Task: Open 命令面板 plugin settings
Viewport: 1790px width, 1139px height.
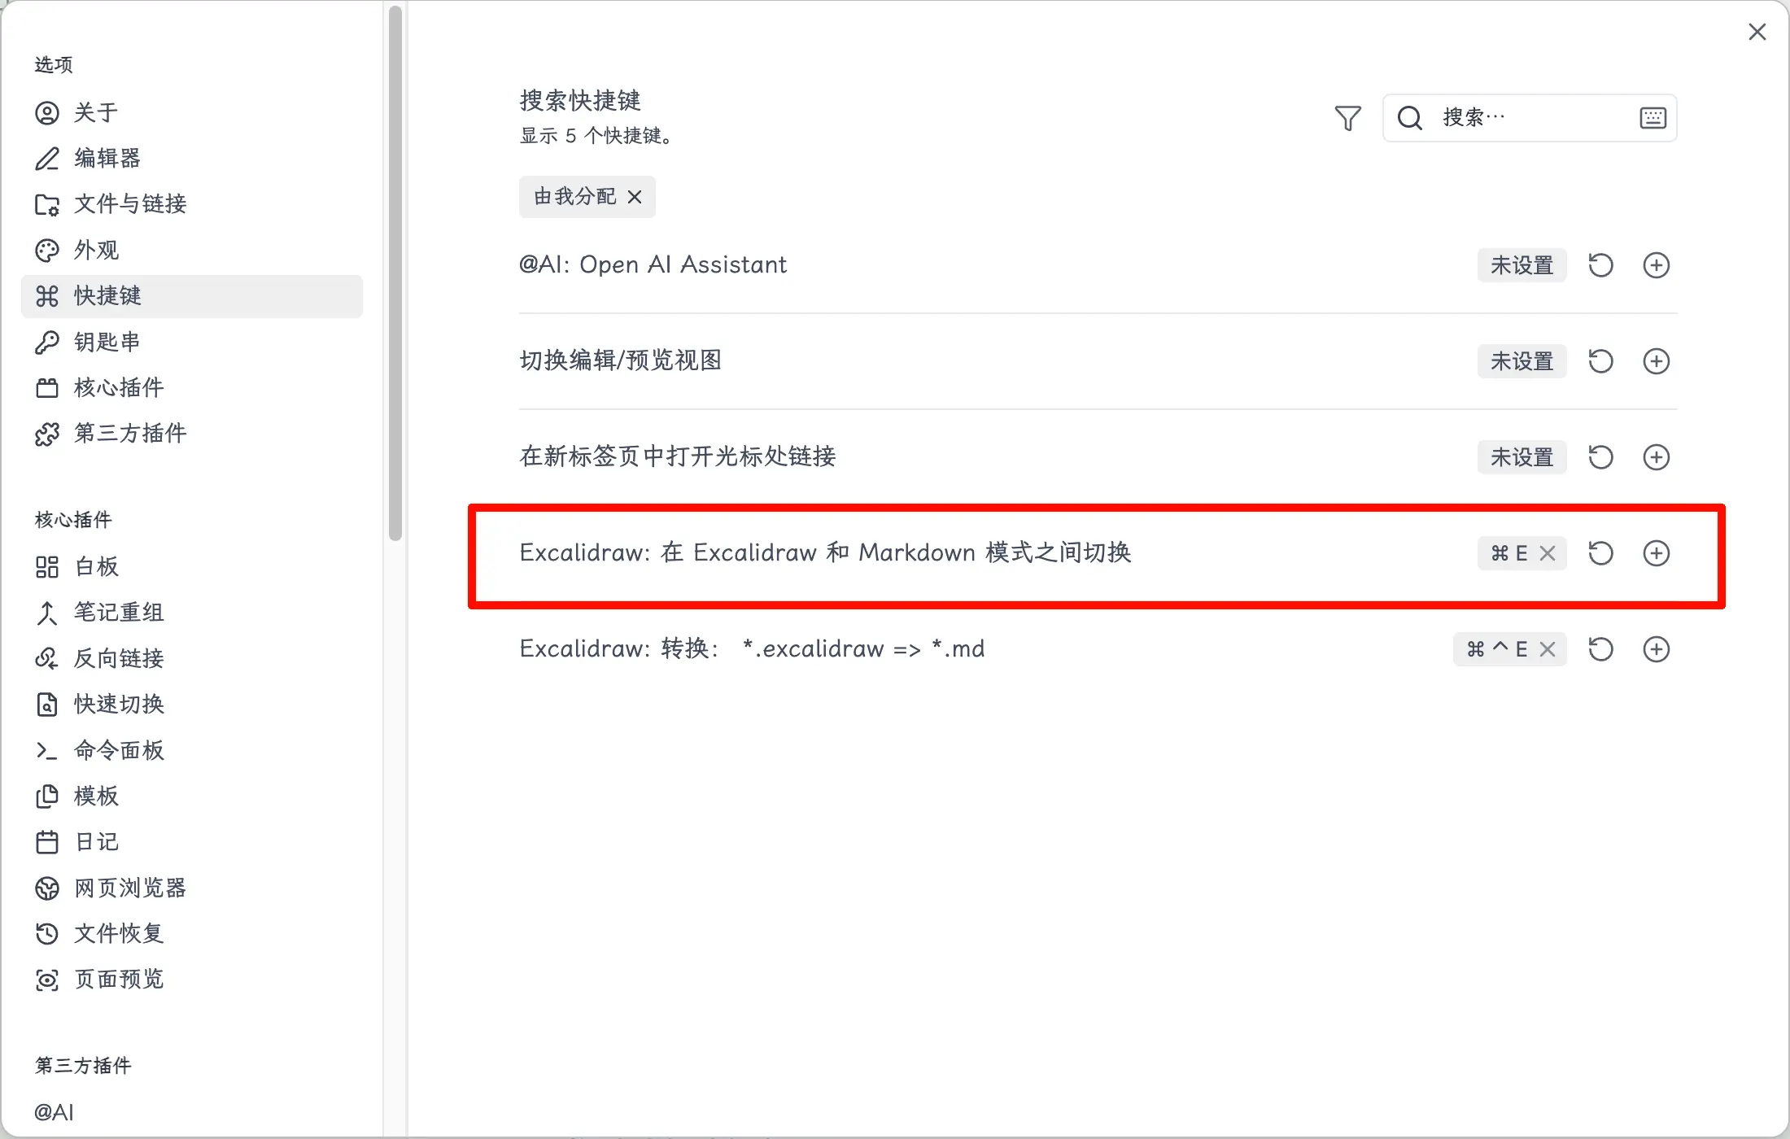Action: point(119,749)
